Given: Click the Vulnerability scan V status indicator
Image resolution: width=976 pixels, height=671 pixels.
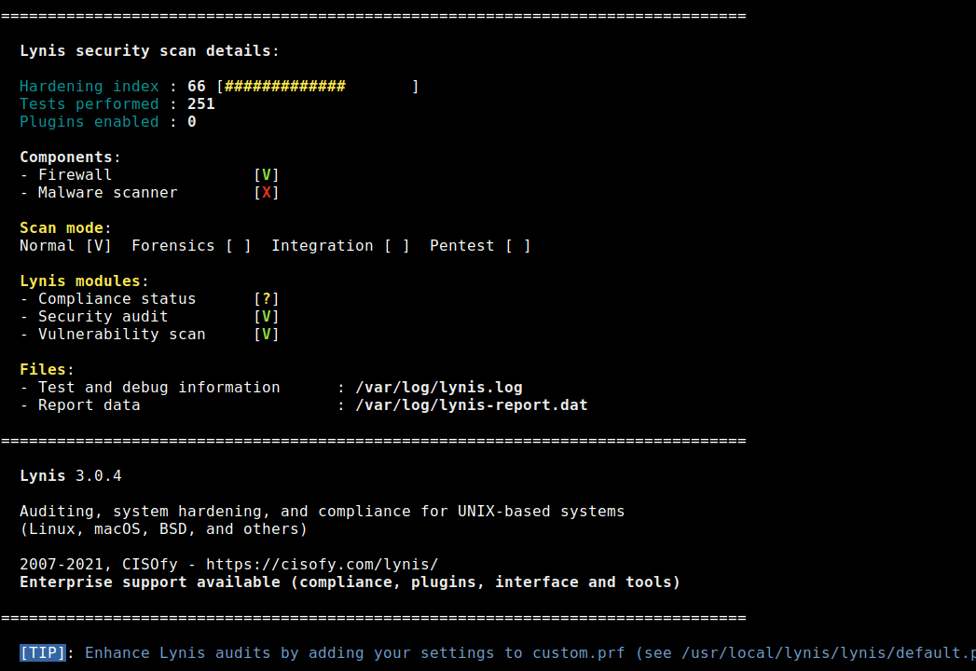Looking at the screenshot, I should tap(267, 335).
